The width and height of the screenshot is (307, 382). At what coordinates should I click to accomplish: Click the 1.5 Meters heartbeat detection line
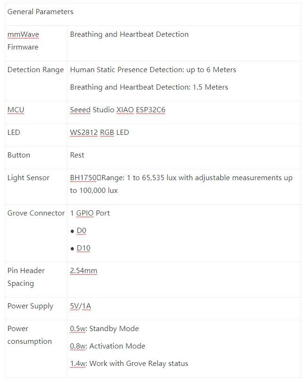149,87
